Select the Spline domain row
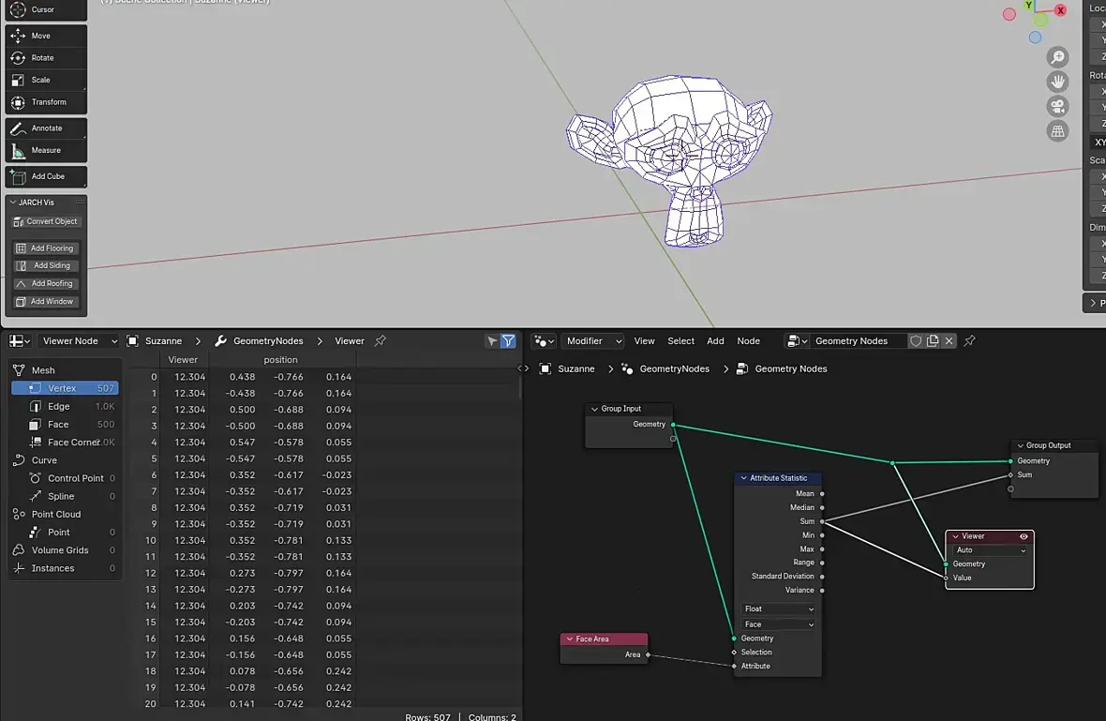The height and width of the screenshot is (721, 1106). coord(65,496)
